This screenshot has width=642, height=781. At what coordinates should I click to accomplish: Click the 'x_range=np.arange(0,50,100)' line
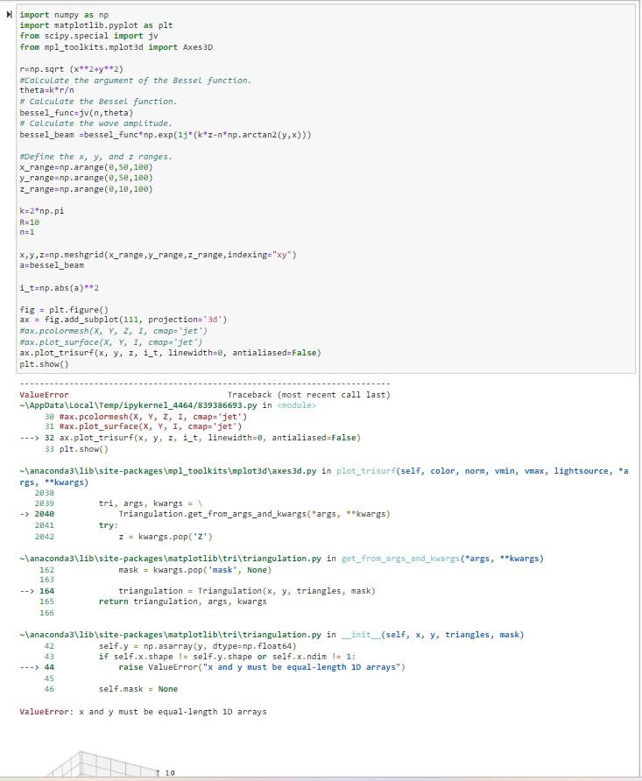[86, 167]
